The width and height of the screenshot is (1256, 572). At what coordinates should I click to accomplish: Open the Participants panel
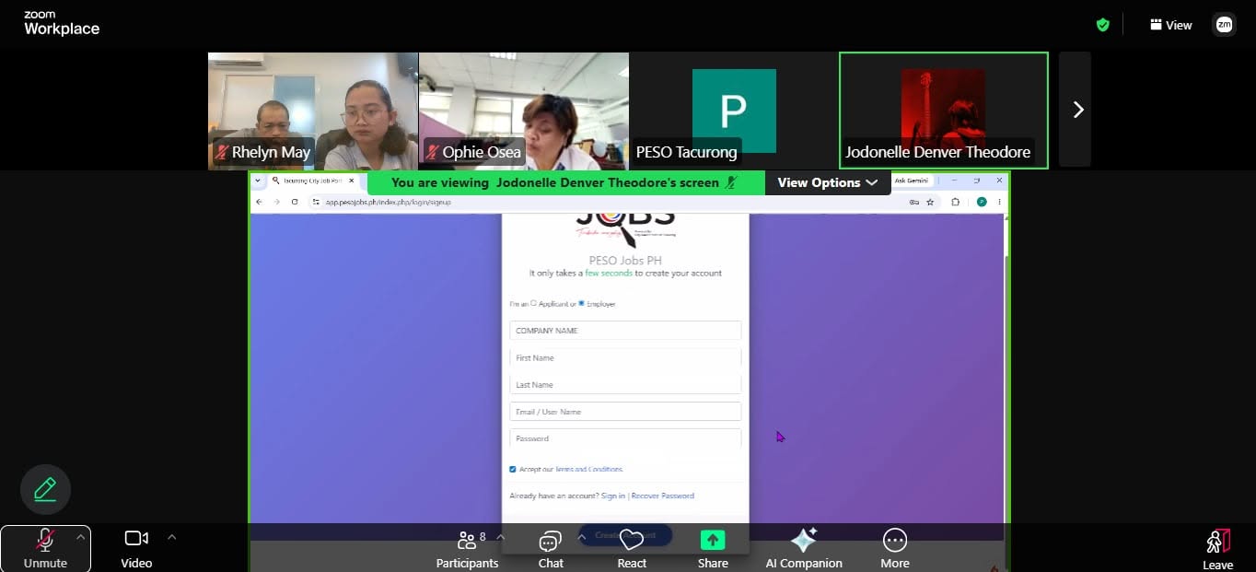click(467, 549)
